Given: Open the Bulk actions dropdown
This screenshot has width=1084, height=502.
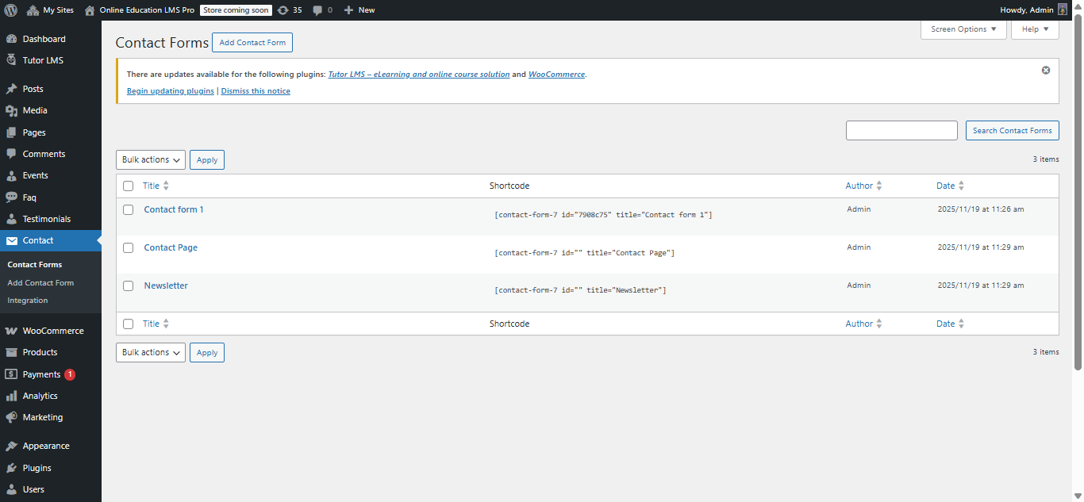Looking at the screenshot, I should pyautogui.click(x=150, y=159).
